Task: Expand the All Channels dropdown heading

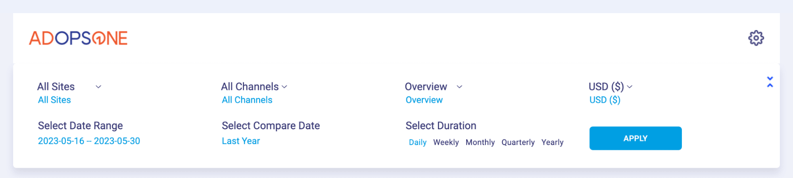Action: [250, 87]
